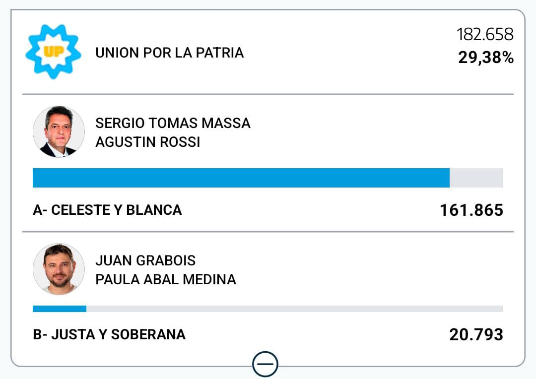Image resolution: width=536 pixels, height=379 pixels.
Task: Click the Union por la Patria UP logo
Action: pos(53,52)
